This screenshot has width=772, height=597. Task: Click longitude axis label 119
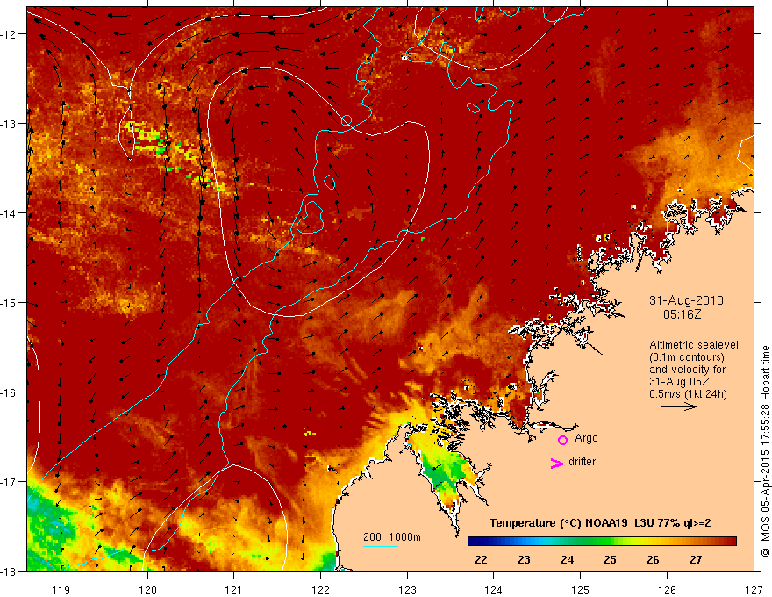[x=61, y=590]
